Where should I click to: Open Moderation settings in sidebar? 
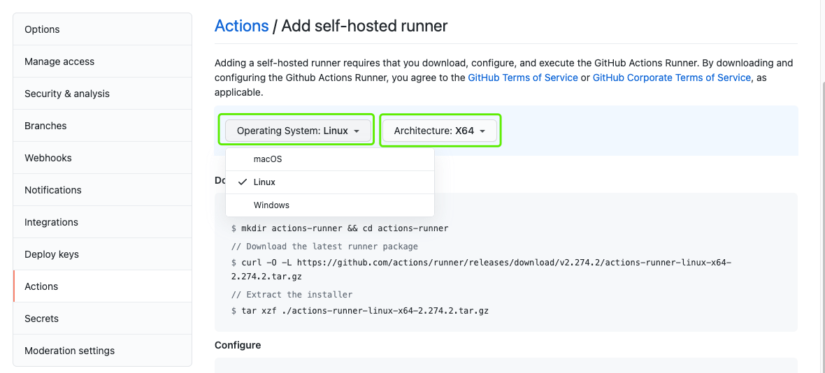point(103,351)
